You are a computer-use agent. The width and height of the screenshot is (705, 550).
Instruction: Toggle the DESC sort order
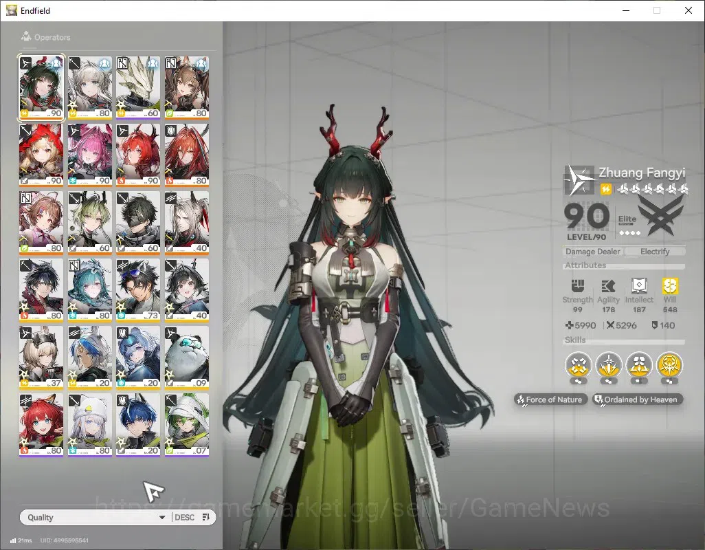[184, 517]
